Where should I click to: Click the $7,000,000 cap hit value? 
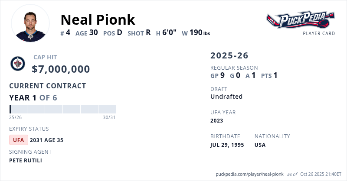click(x=61, y=69)
